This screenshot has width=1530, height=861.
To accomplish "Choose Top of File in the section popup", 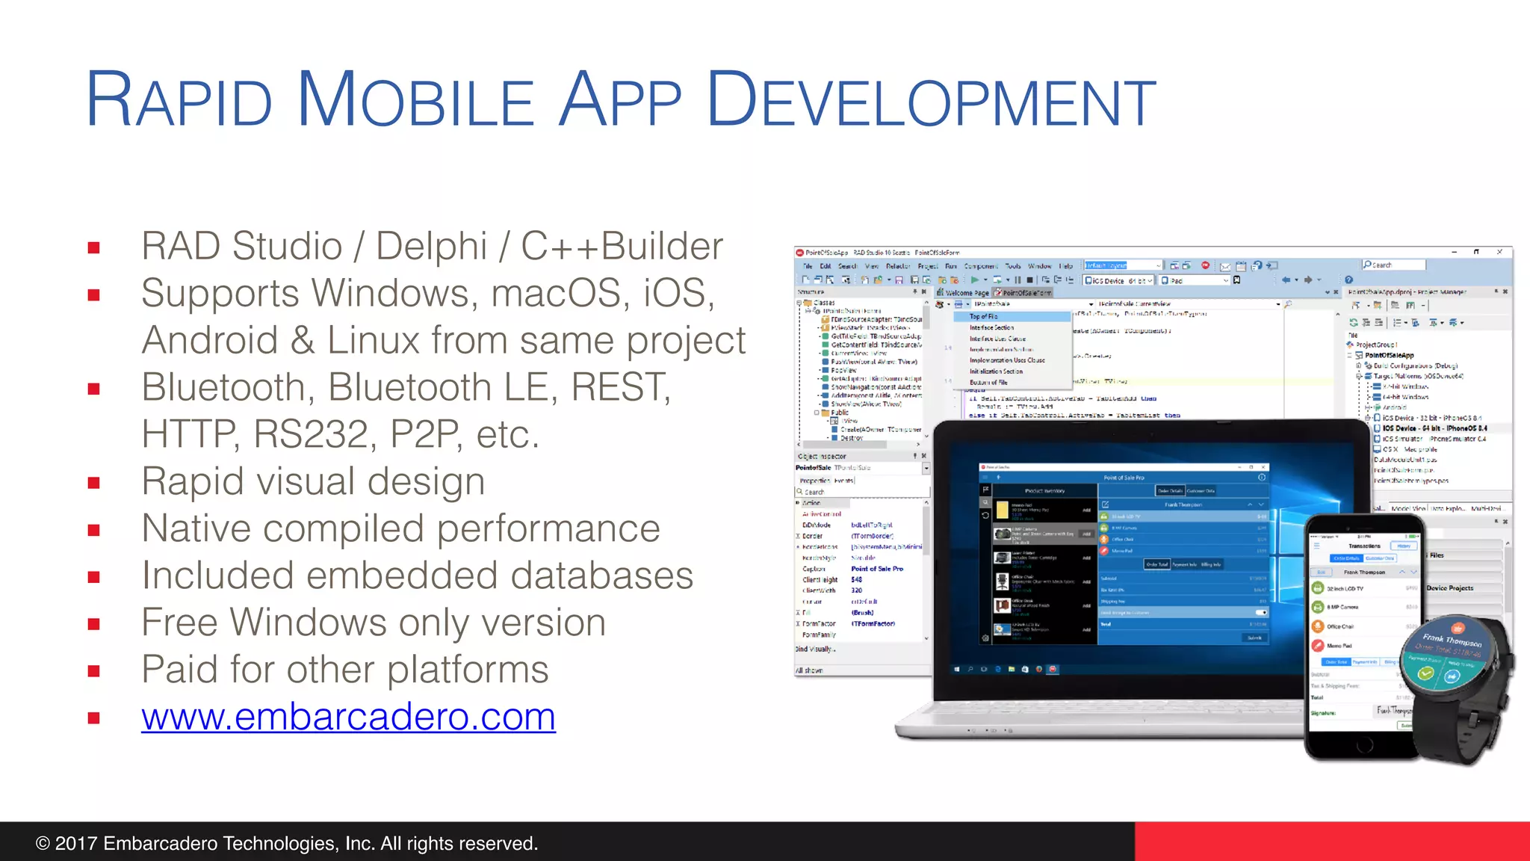I will [1012, 316].
